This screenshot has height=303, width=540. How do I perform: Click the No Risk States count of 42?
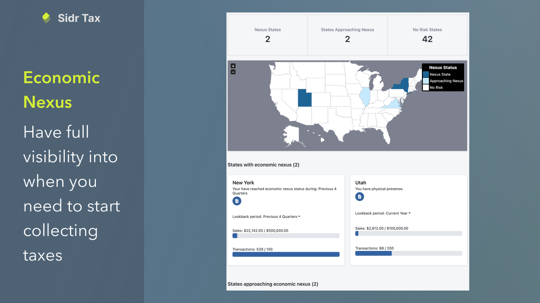click(x=427, y=39)
